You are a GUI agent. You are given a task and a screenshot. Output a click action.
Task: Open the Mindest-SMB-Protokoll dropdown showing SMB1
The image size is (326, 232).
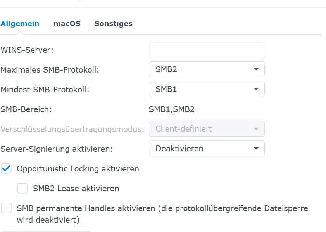click(x=207, y=89)
